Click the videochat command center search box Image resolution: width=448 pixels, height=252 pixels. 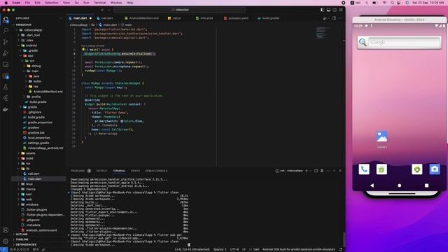tap(179, 10)
